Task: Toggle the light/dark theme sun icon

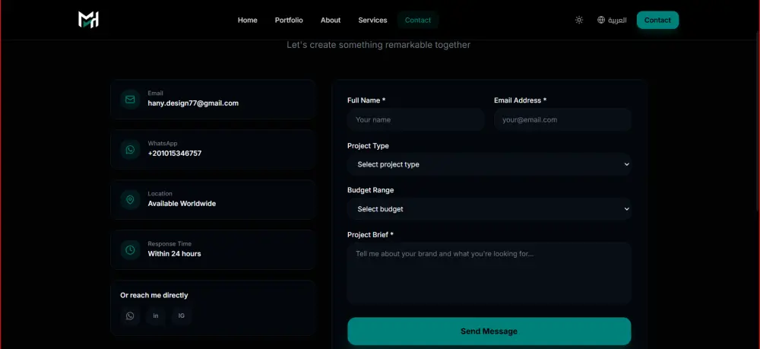Action: click(x=578, y=20)
